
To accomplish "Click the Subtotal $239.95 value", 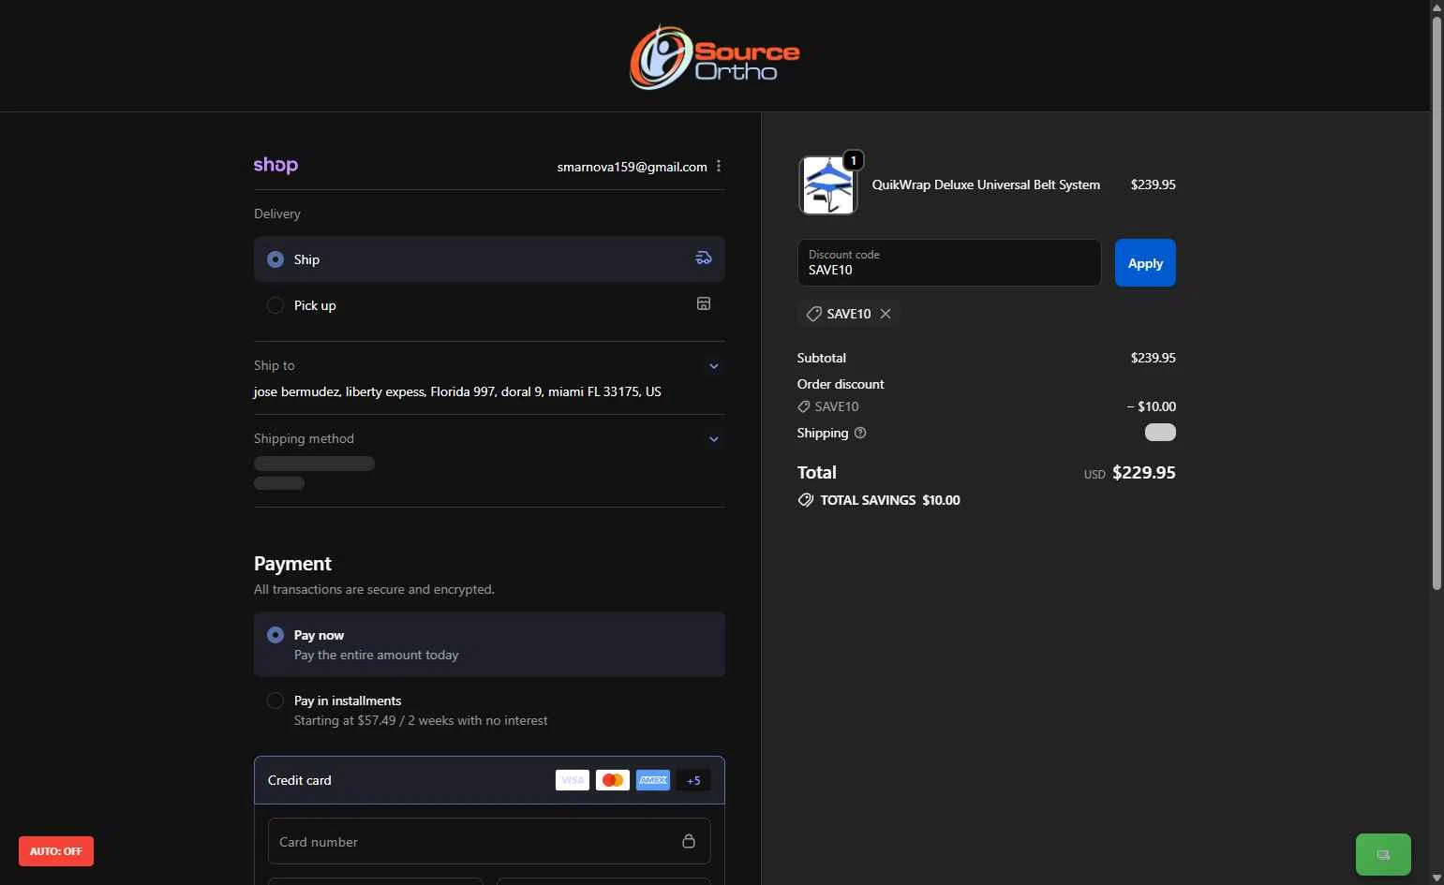I will coord(1153,358).
